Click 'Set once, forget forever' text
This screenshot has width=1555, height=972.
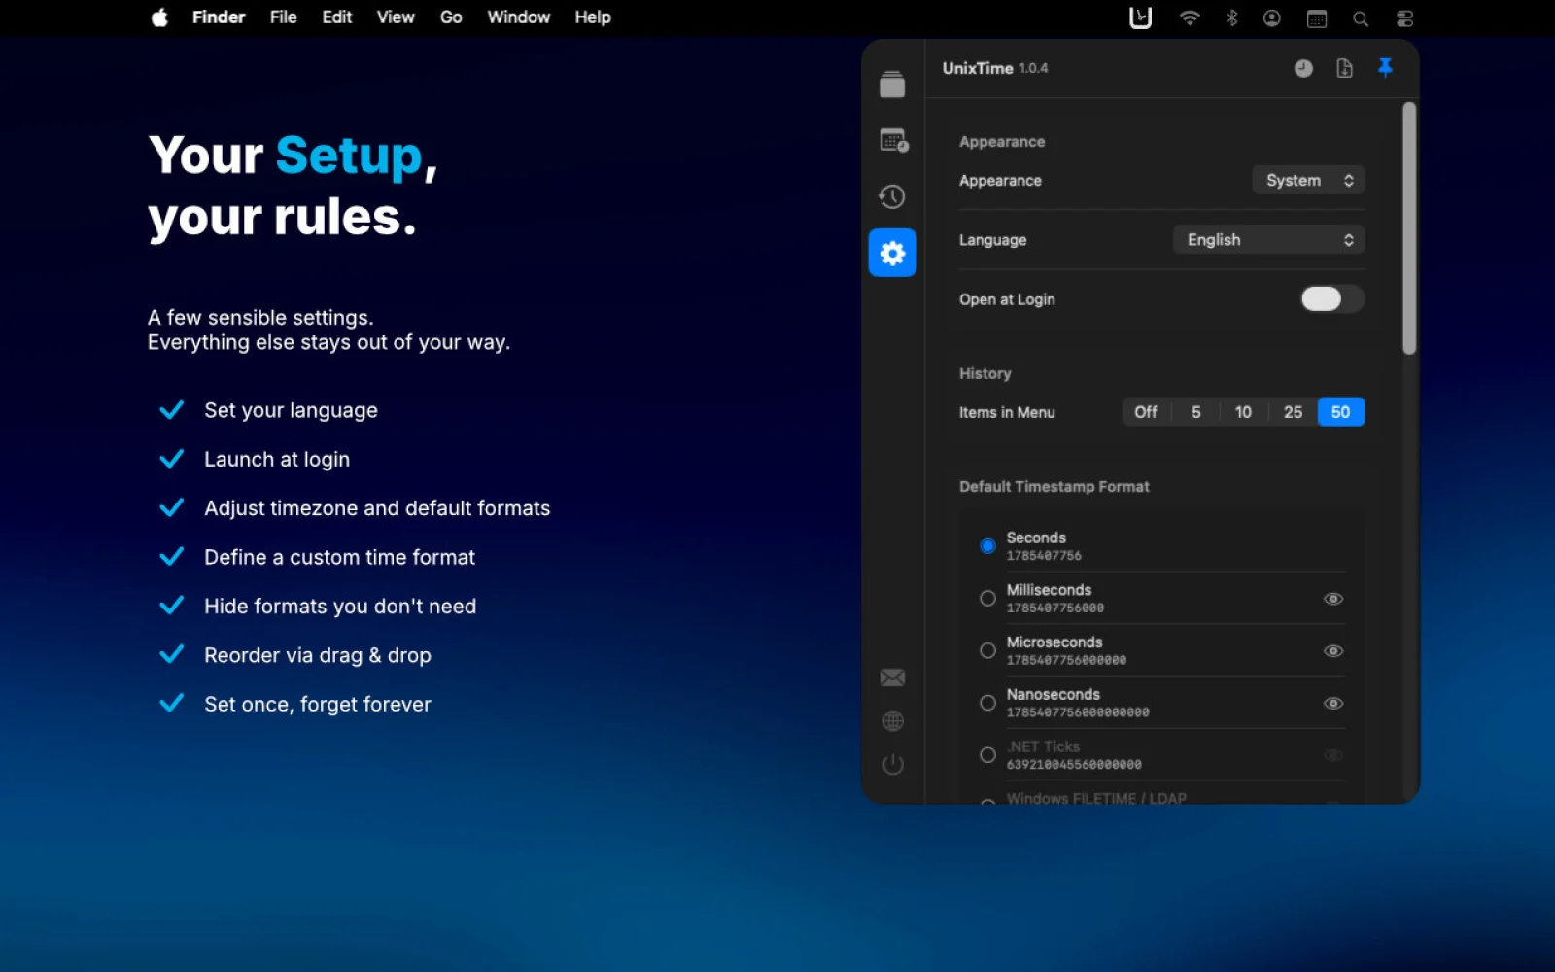click(x=318, y=704)
